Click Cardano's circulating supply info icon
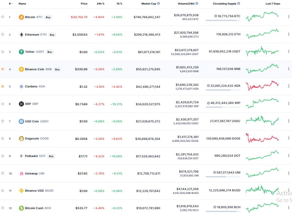Image resolution: width=292 pixels, height=214 pixels. point(208,86)
